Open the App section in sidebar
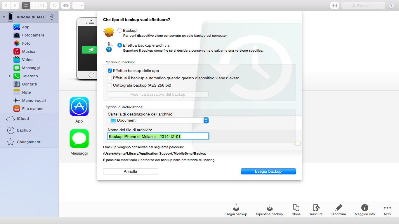This screenshot has height=224, width=399. click(26, 27)
